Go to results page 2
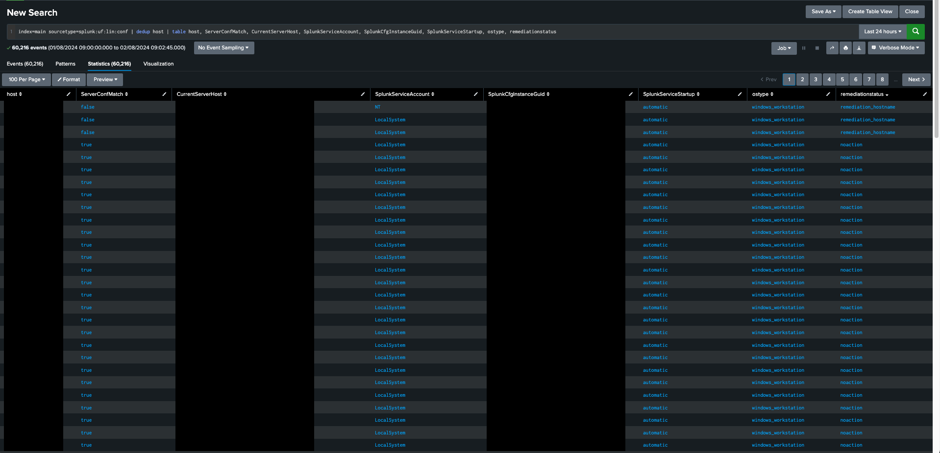This screenshot has width=940, height=453. pos(802,79)
